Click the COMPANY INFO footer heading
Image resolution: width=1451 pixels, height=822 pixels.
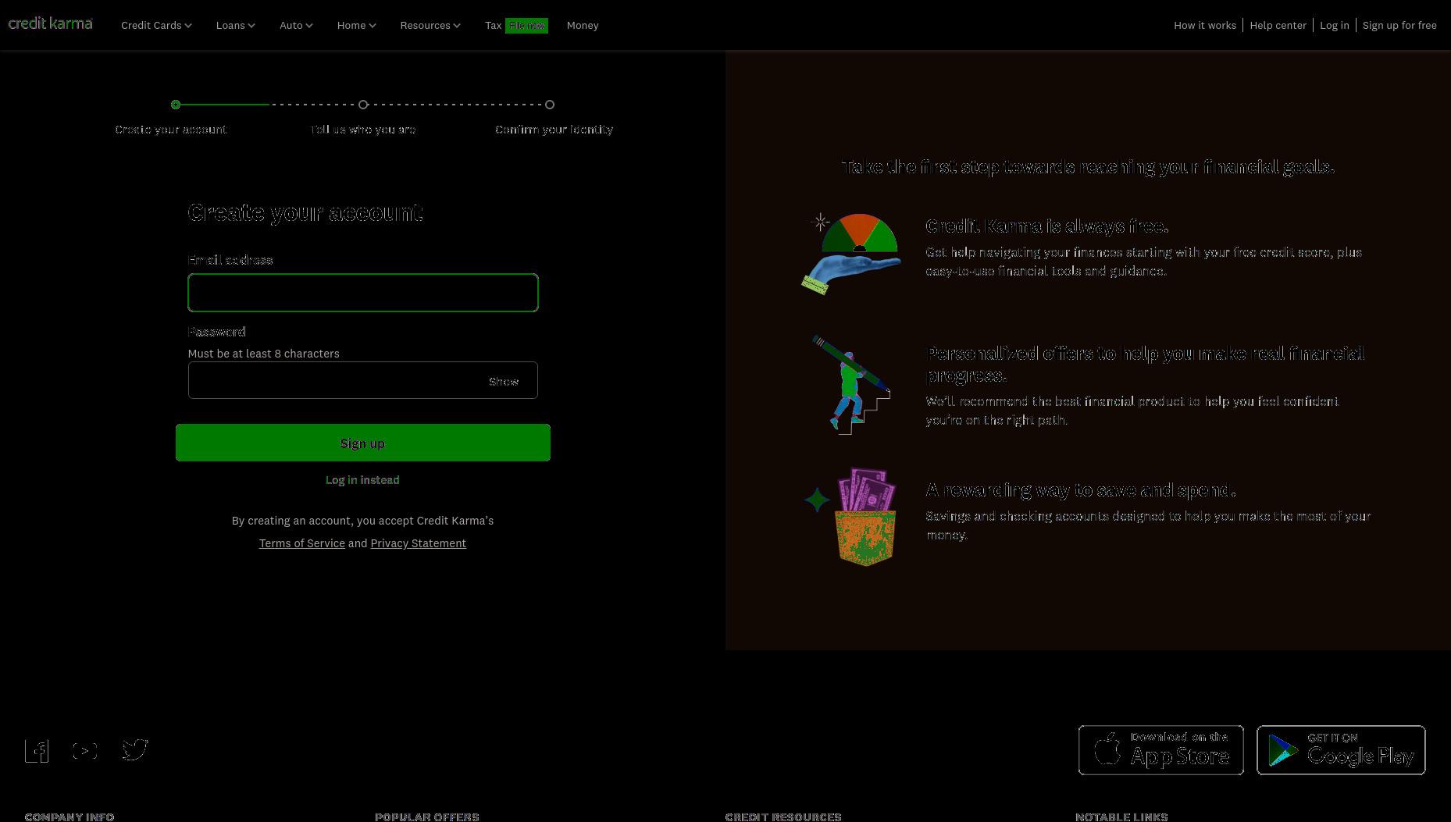[70, 817]
